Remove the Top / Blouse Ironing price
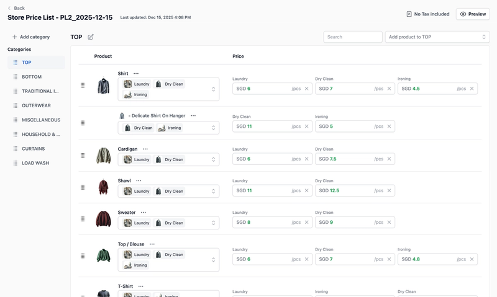Image resolution: width=497 pixels, height=297 pixels. tap(472, 259)
